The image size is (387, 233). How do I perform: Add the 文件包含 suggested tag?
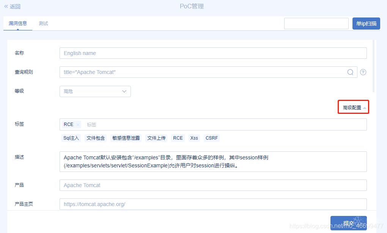[x=96, y=138]
